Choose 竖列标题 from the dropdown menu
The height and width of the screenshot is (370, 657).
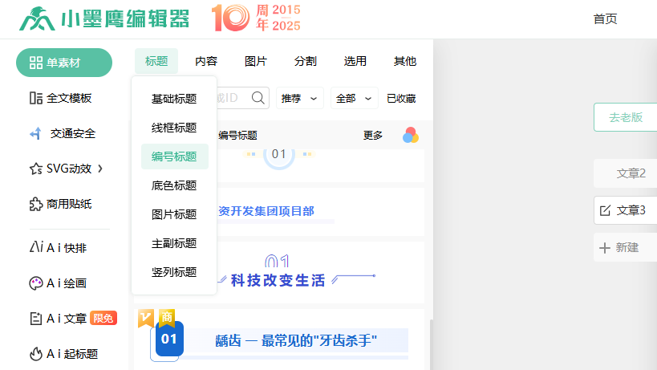(x=174, y=272)
